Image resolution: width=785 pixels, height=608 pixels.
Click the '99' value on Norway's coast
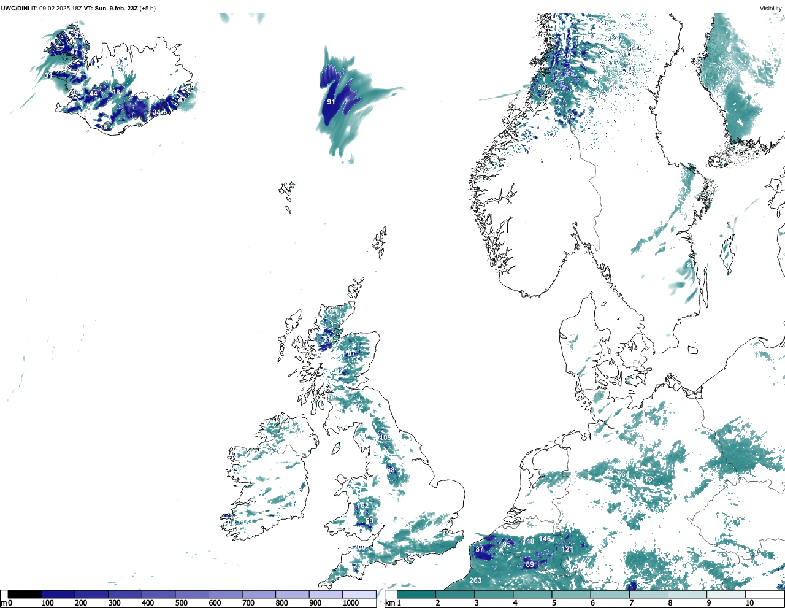pyautogui.click(x=542, y=88)
